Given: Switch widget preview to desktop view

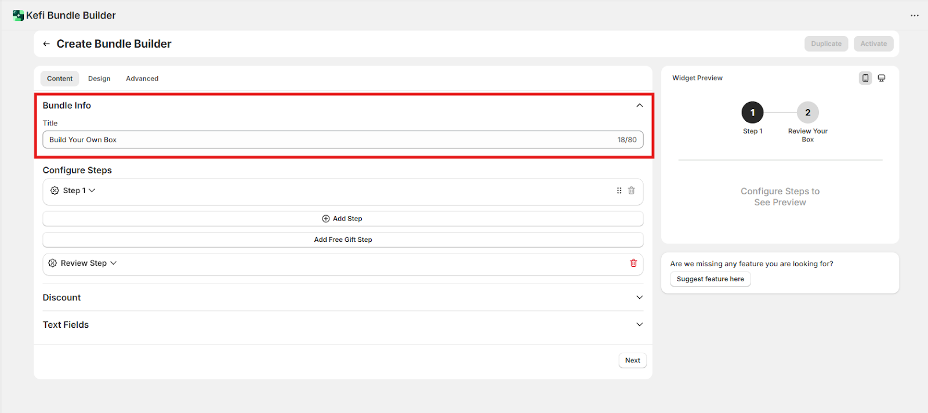Looking at the screenshot, I should (x=881, y=78).
